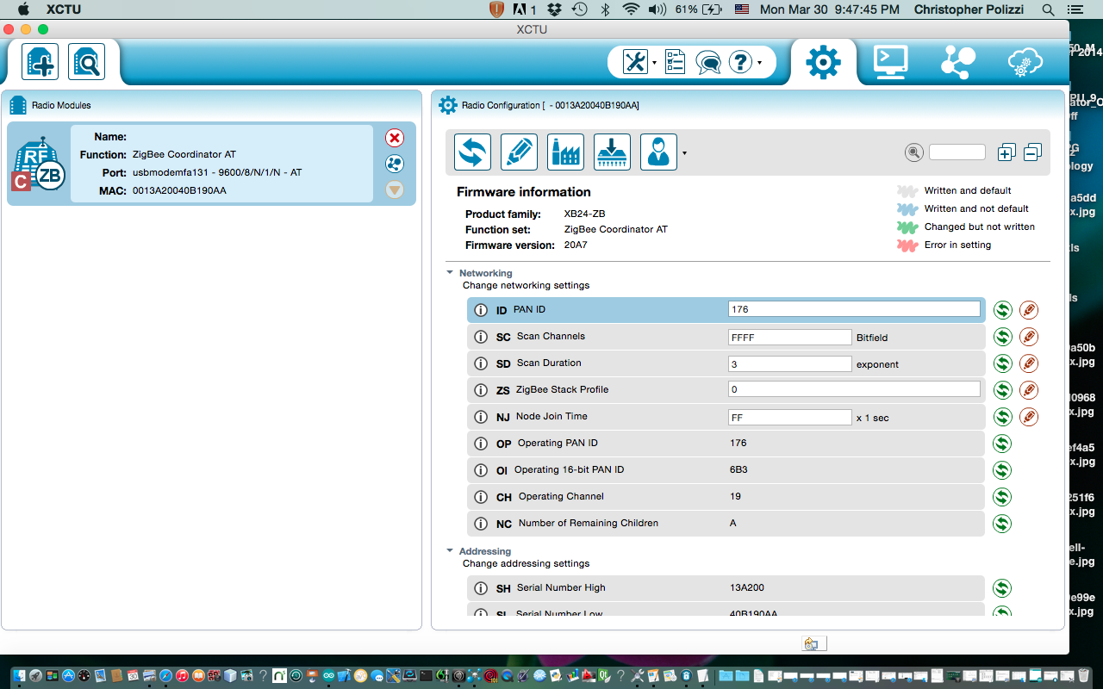Click the PAN ID input field
1103x689 pixels.
(854, 309)
